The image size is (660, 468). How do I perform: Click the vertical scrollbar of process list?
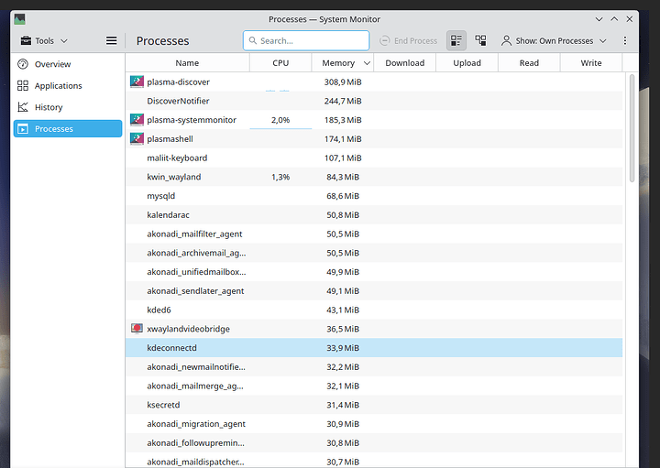pos(632,128)
